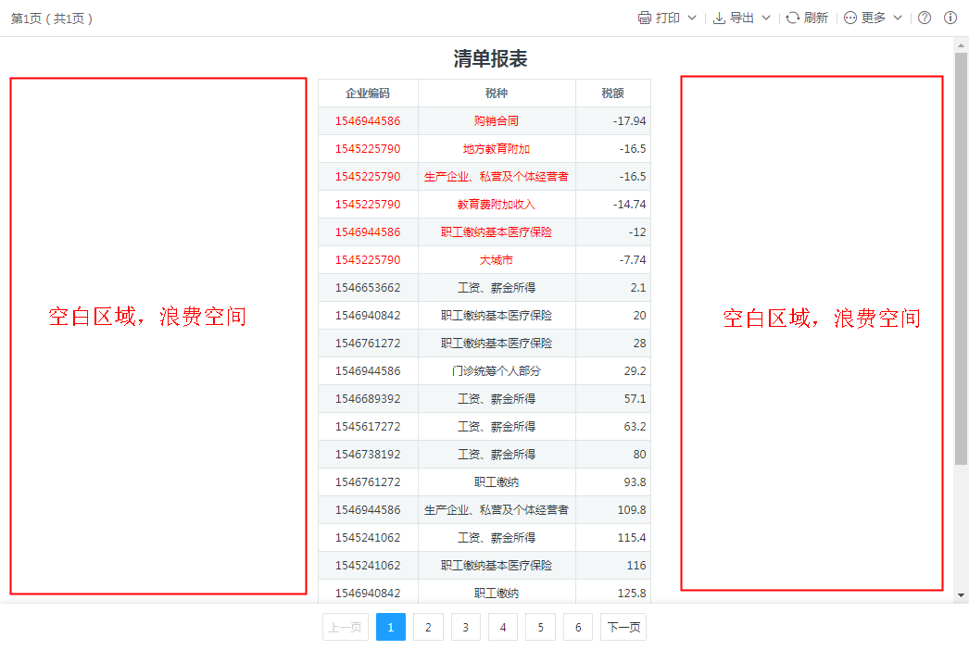Click the 税种 column header

coord(497,94)
